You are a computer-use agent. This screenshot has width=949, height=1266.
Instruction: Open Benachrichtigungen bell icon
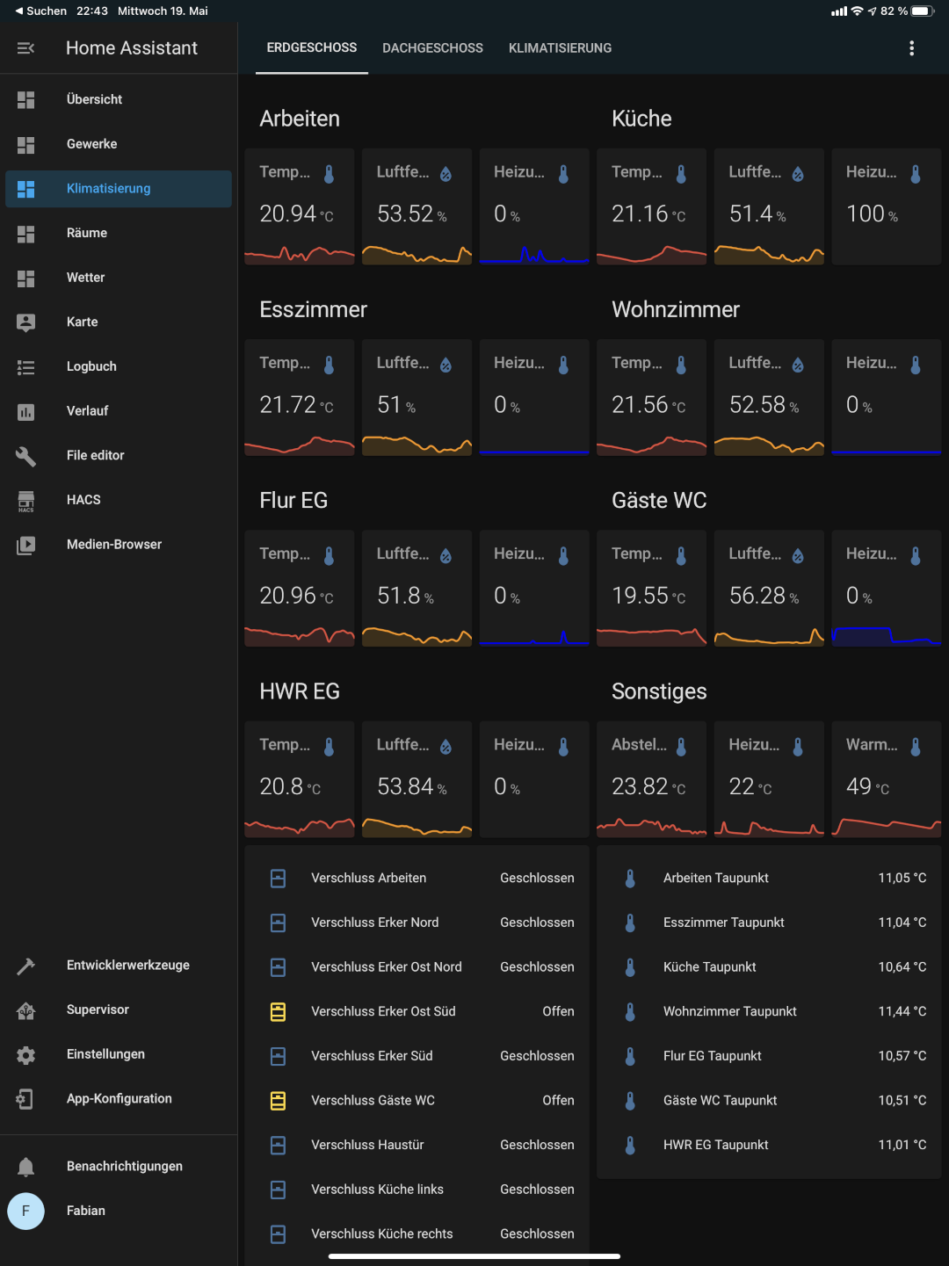point(25,1167)
